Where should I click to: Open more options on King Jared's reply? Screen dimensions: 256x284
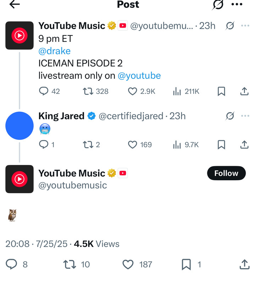coord(245,116)
